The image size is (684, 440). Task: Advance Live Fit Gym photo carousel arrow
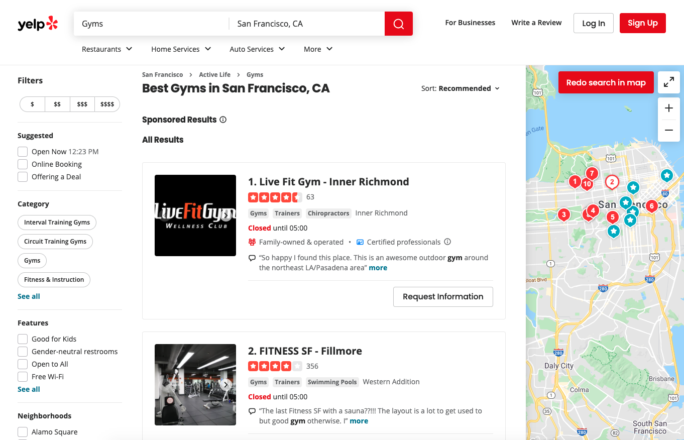[225, 215]
